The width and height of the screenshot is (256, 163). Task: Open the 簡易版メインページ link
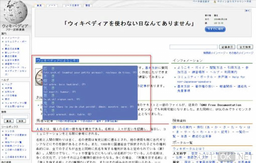pos(214,53)
